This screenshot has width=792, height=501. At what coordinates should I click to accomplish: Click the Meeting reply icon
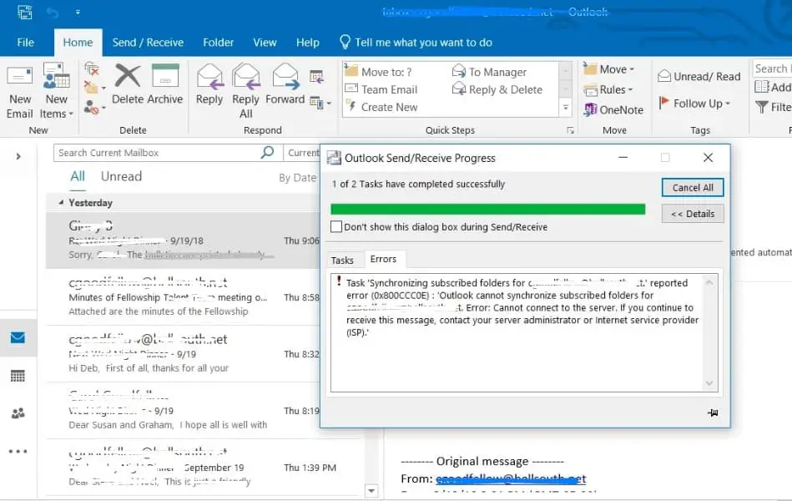[x=316, y=77]
